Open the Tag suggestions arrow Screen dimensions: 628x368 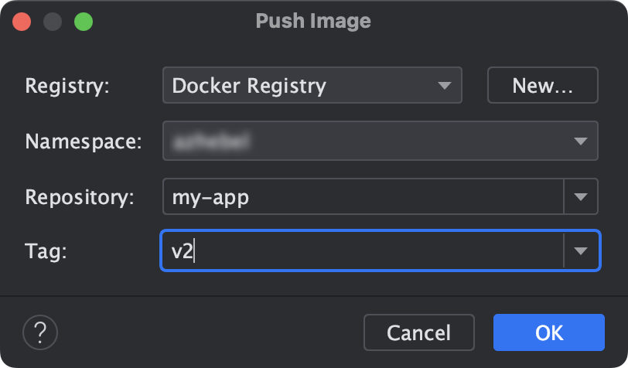pyautogui.click(x=580, y=250)
